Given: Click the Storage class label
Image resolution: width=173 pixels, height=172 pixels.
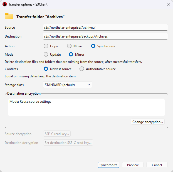Looking at the screenshot, I should coord(14,85).
